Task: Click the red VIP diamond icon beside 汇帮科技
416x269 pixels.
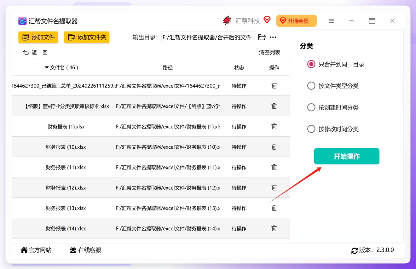Action: [267, 20]
